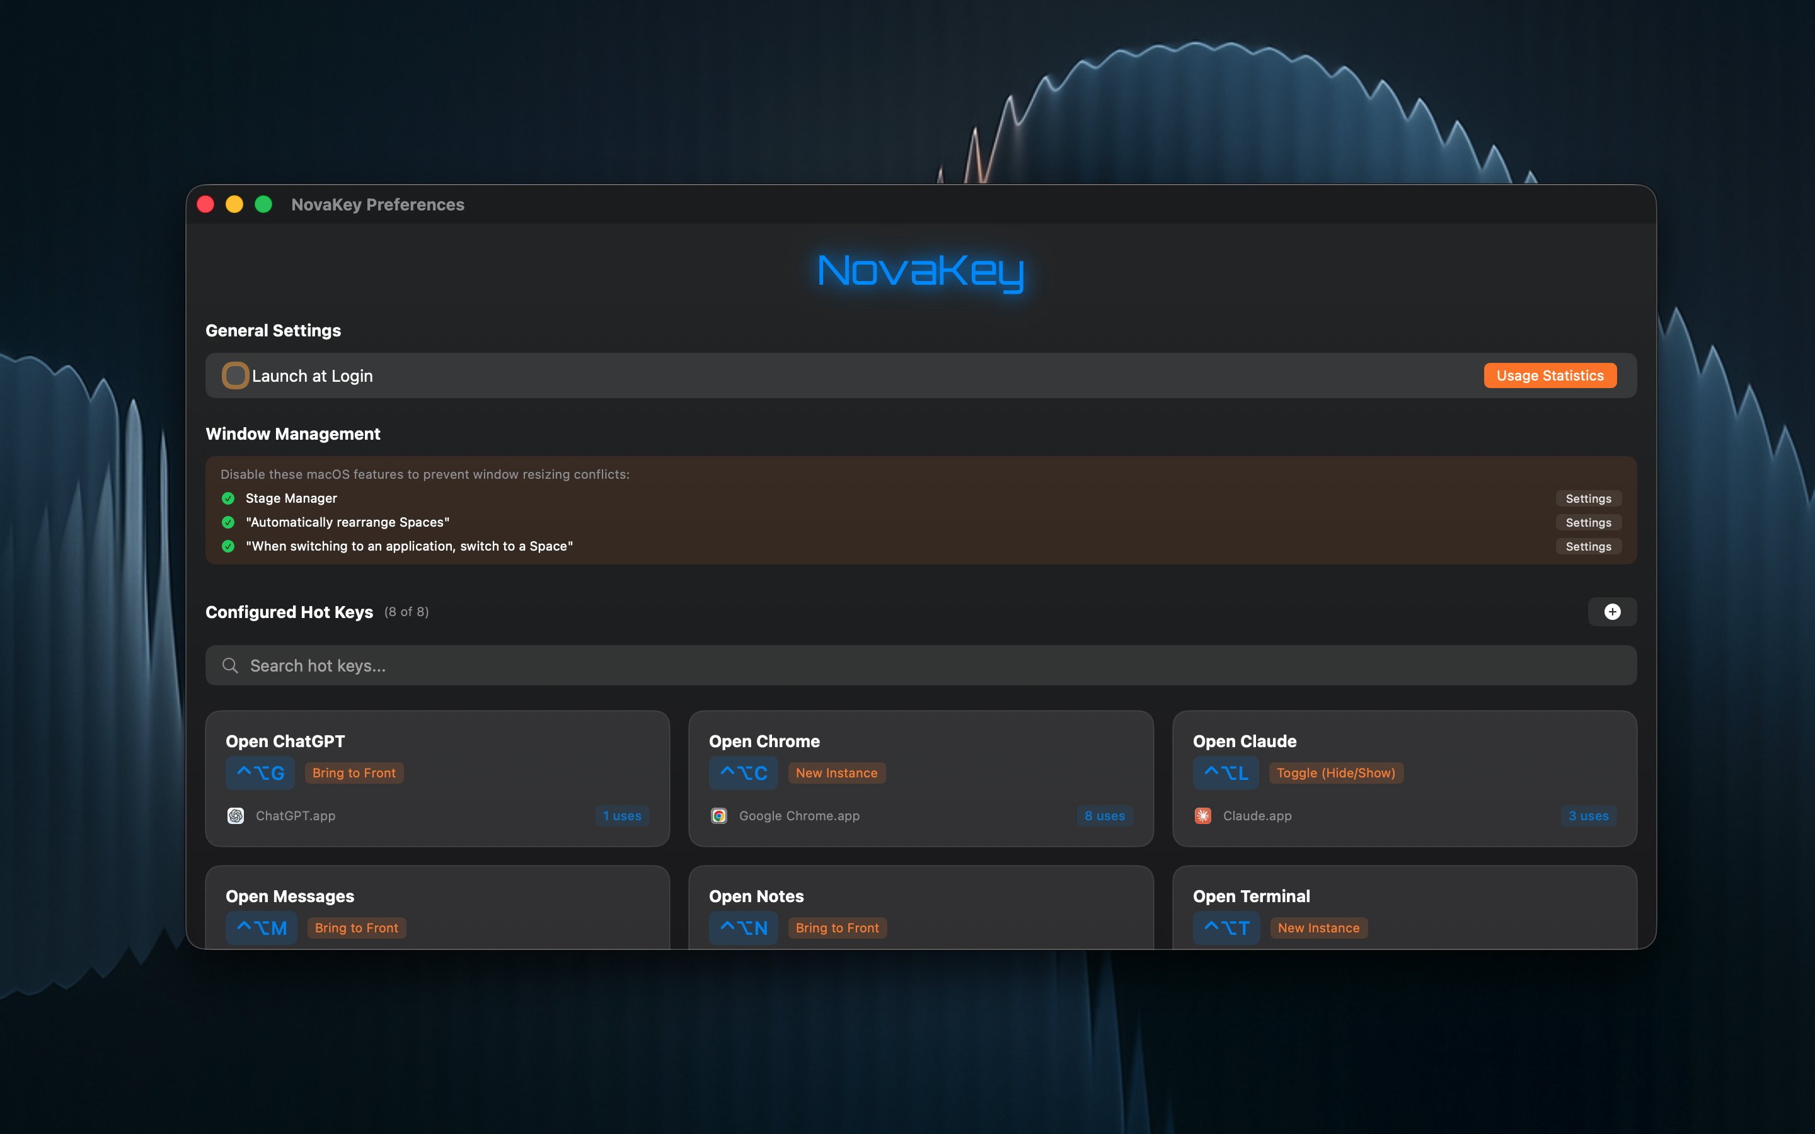The height and width of the screenshot is (1134, 1815).
Task: Open the Open Notes card title
Action: coord(756,896)
